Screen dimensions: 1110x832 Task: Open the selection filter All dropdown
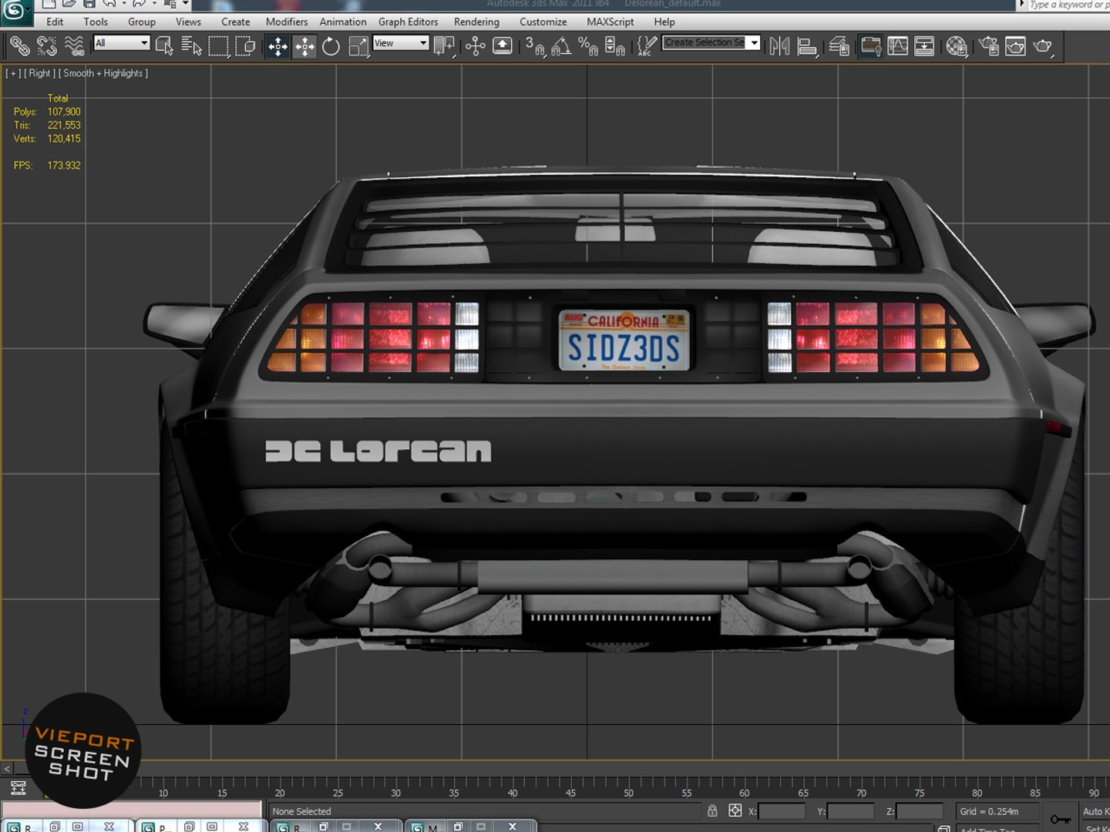click(121, 43)
